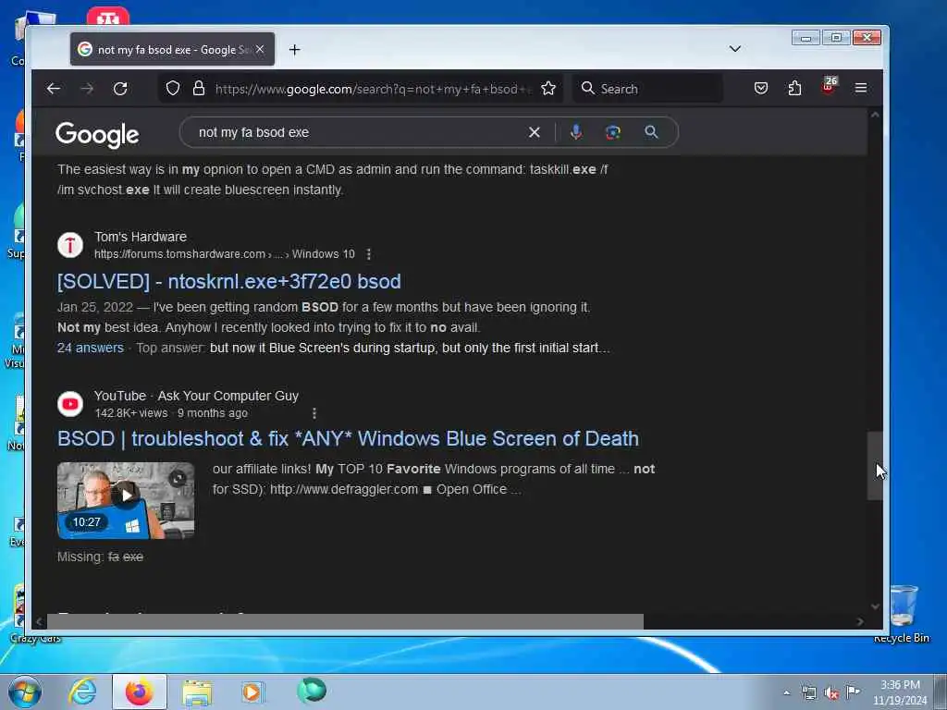Click the forward navigation arrow
Viewport: 947px width, 710px height.
coord(87,89)
